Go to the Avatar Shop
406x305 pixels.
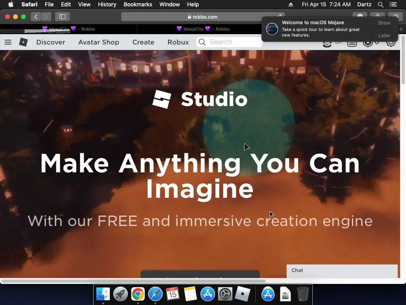[99, 42]
